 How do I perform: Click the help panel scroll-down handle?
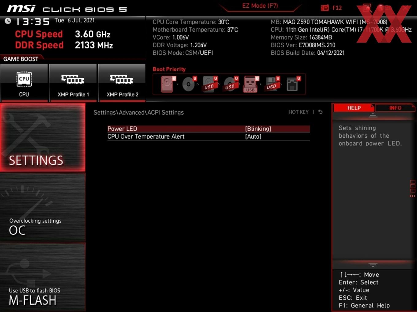click(x=373, y=265)
